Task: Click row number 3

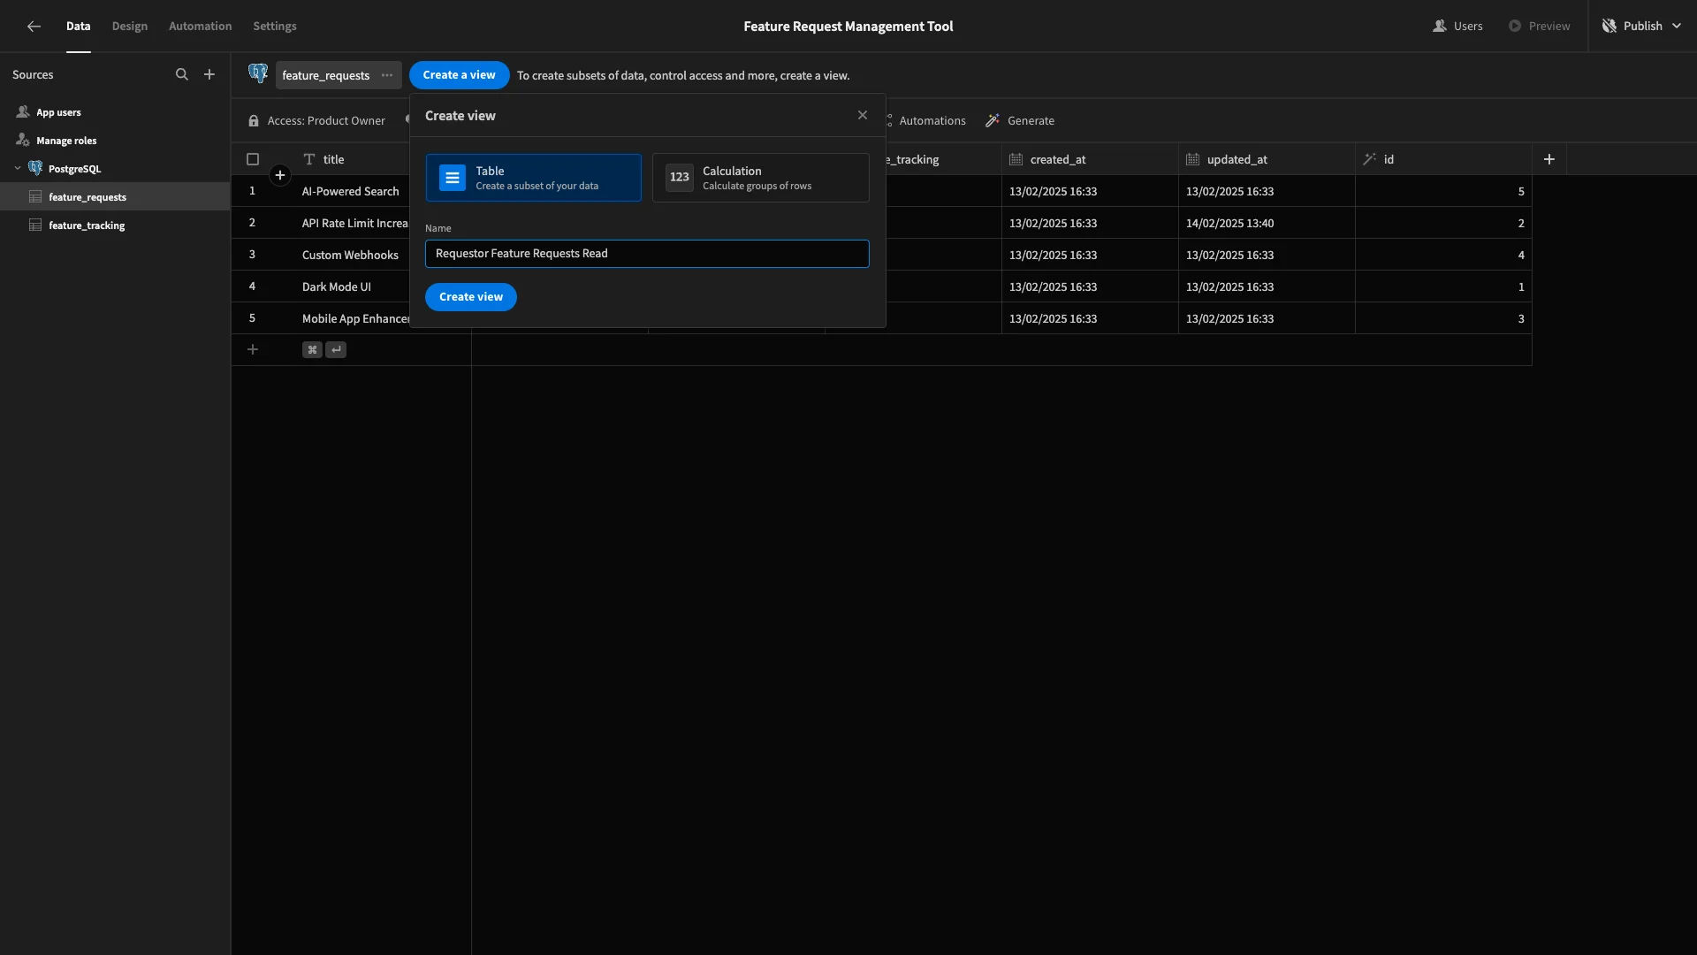Action: tap(252, 255)
